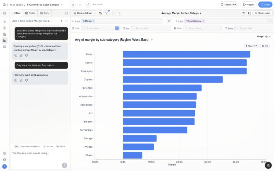Swap X and Y axes

(x=169, y=21)
